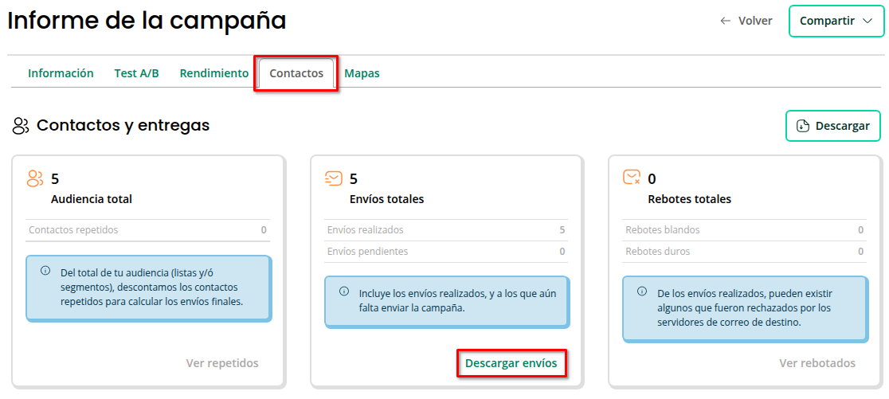Click the info icon in the rebotes note
Image resolution: width=889 pixels, height=399 pixels.
coord(642,291)
